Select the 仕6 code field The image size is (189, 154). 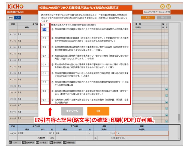tap(45, 73)
